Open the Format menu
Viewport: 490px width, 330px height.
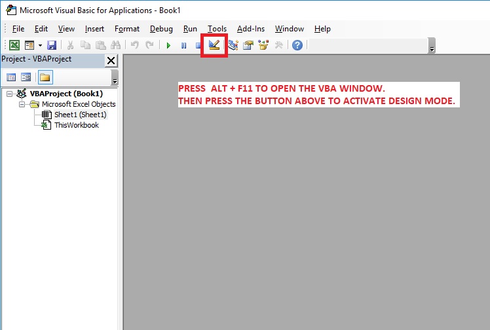127,29
